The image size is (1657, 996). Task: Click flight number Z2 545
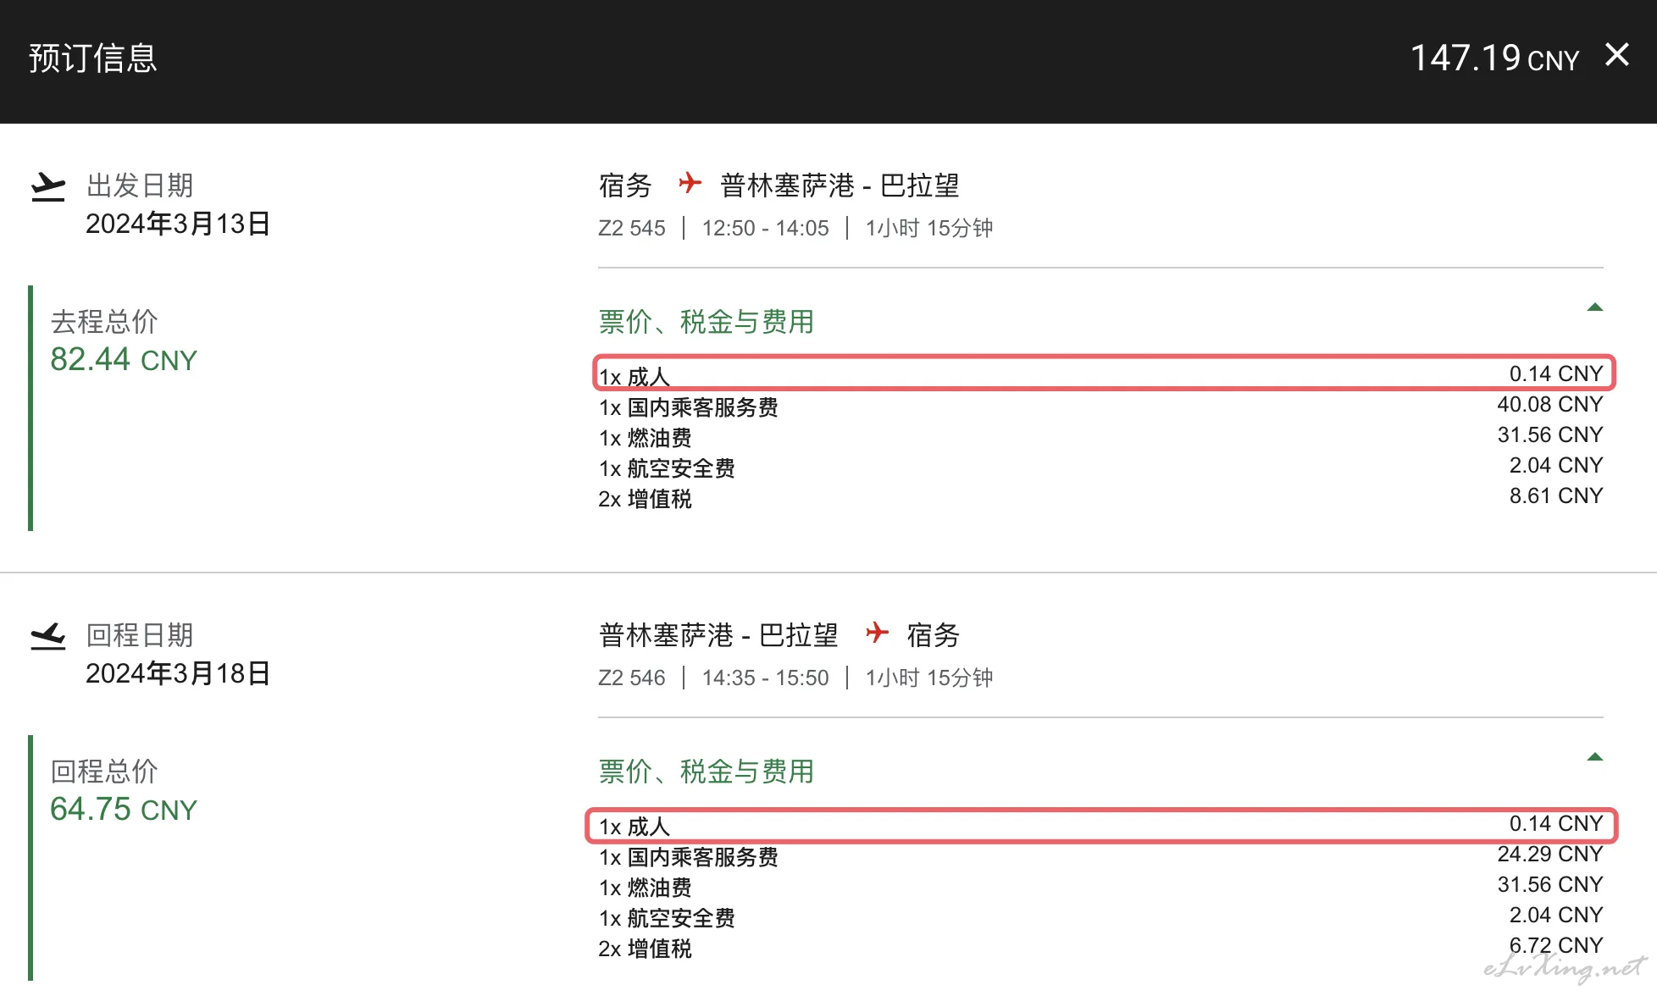(632, 228)
